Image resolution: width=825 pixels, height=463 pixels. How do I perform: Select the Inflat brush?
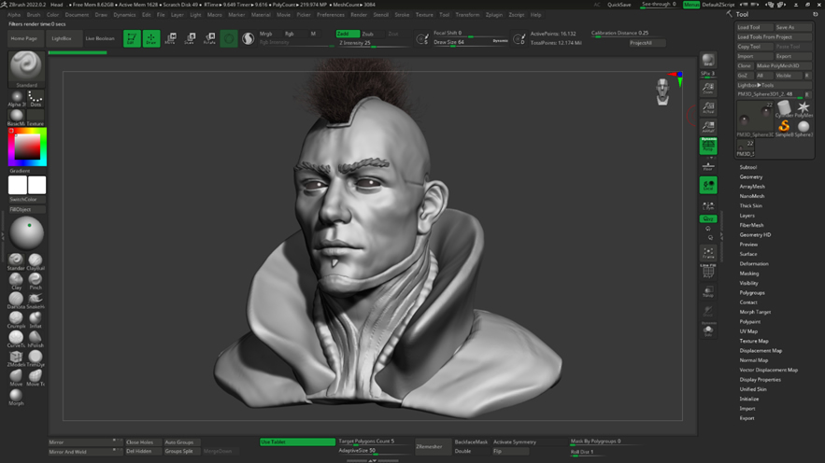click(x=36, y=319)
